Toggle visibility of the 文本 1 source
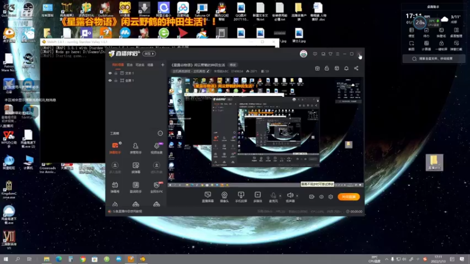 [x=110, y=73]
